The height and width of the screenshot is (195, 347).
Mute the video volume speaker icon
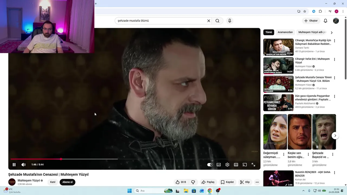(24, 164)
